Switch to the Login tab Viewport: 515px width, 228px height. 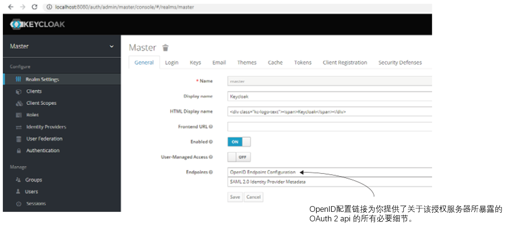[172, 62]
